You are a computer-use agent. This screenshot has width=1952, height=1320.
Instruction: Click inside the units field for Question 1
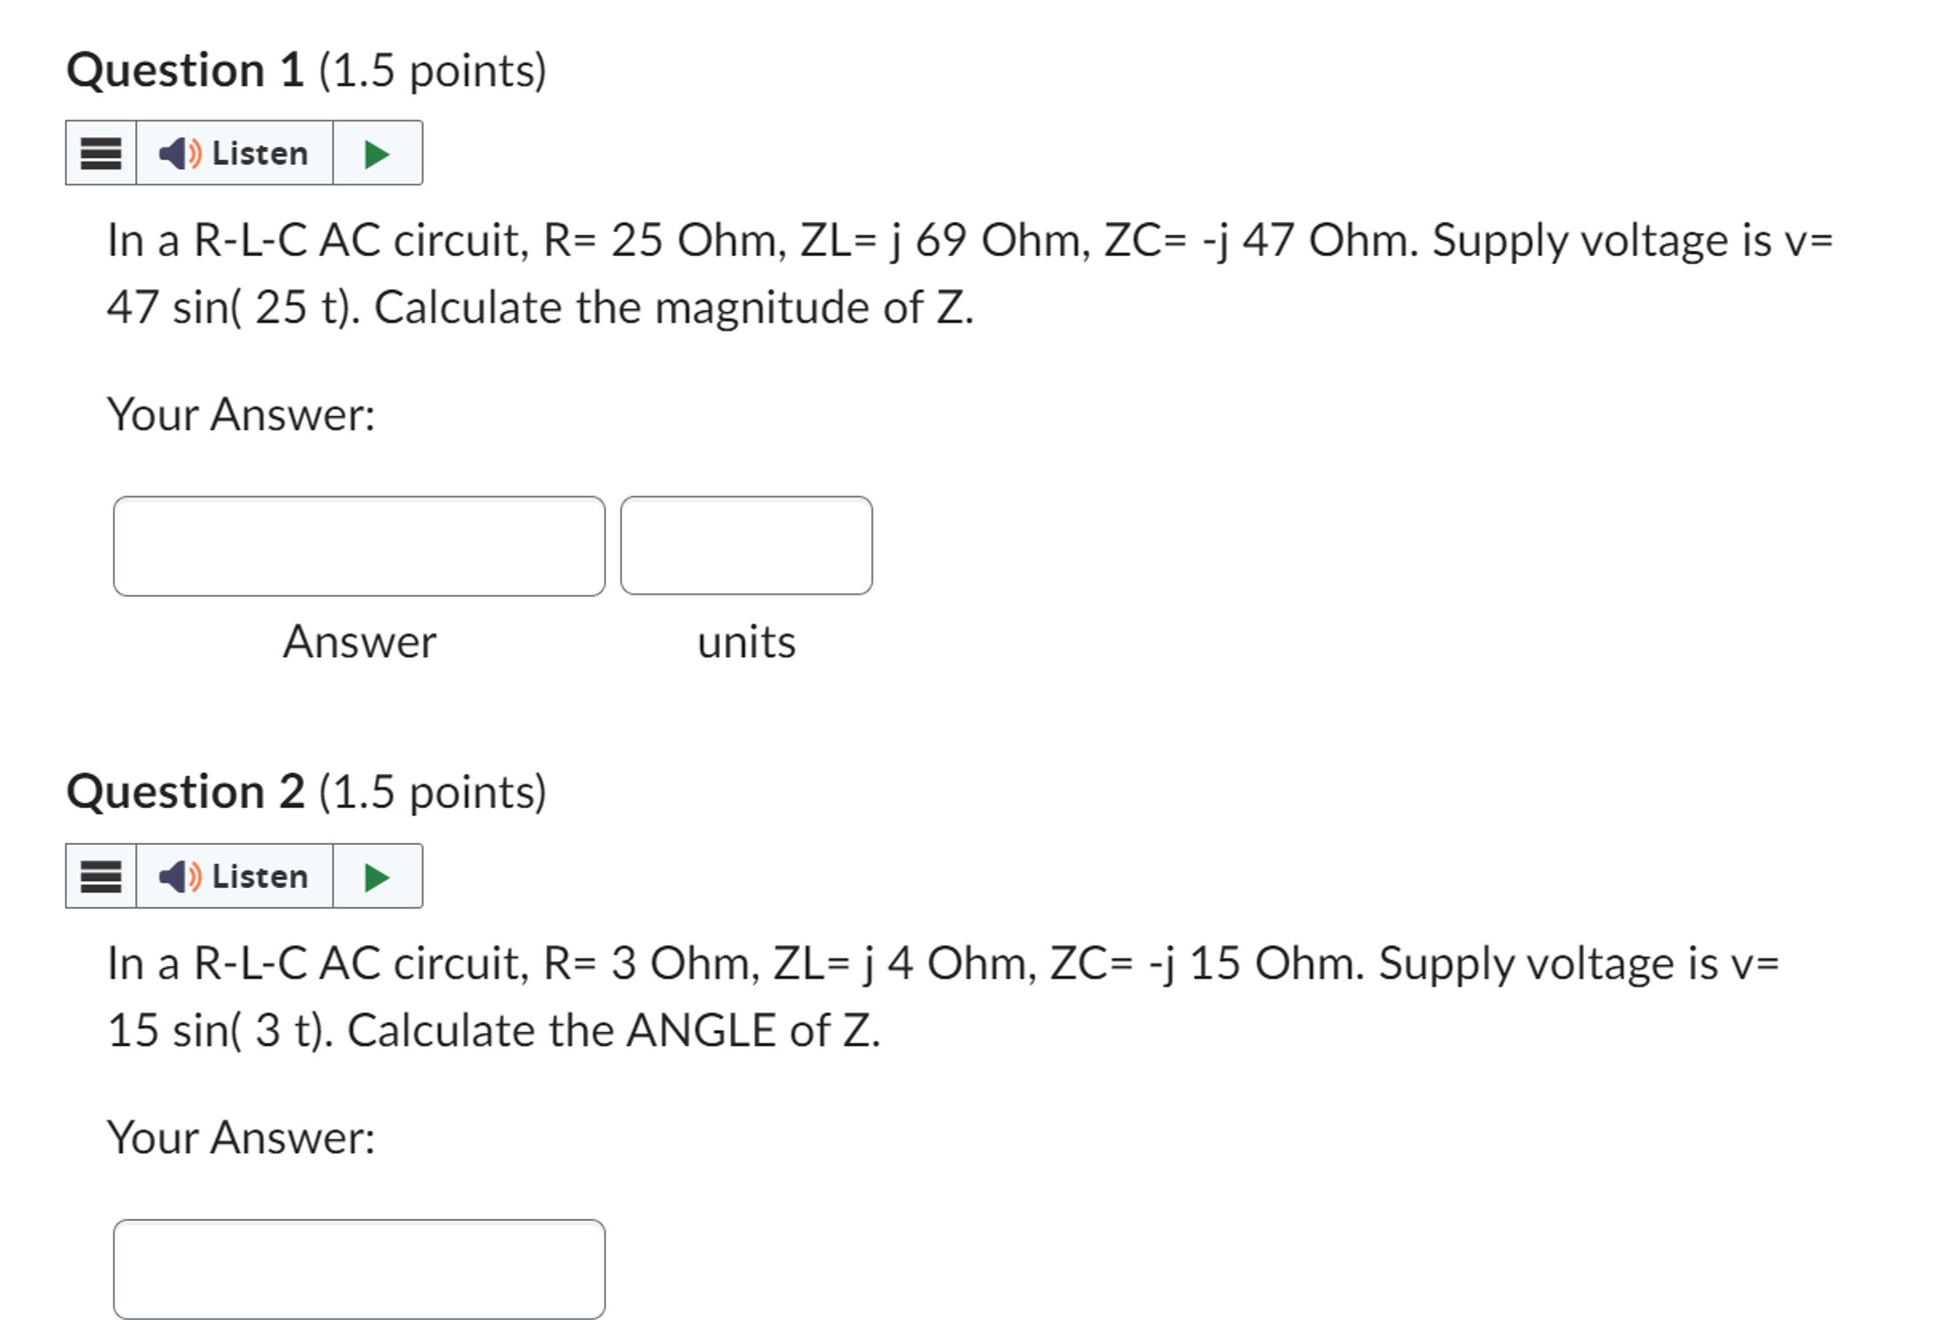pos(746,546)
